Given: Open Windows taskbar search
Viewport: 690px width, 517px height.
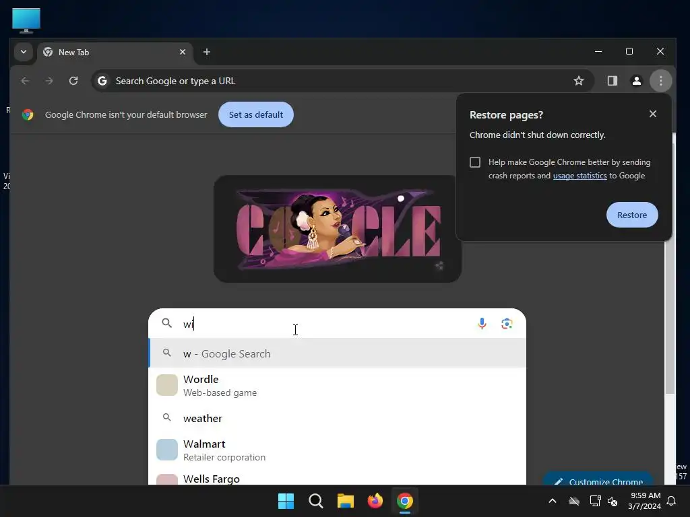Looking at the screenshot, I should (x=315, y=501).
